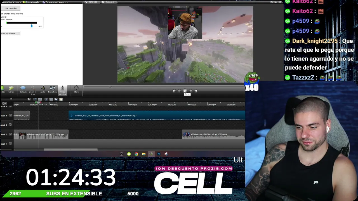Open the 1920x1080 editing dimensions menu
This screenshot has width=358, height=201.
(x=92, y=2)
